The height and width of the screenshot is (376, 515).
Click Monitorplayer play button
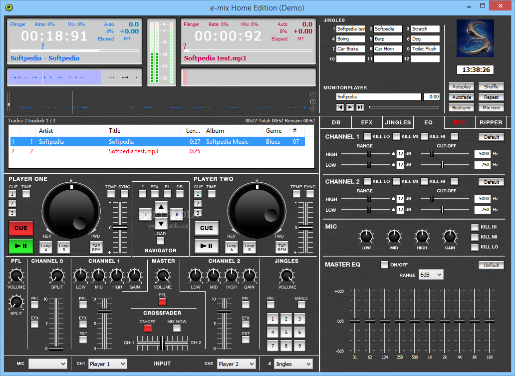tap(350, 107)
